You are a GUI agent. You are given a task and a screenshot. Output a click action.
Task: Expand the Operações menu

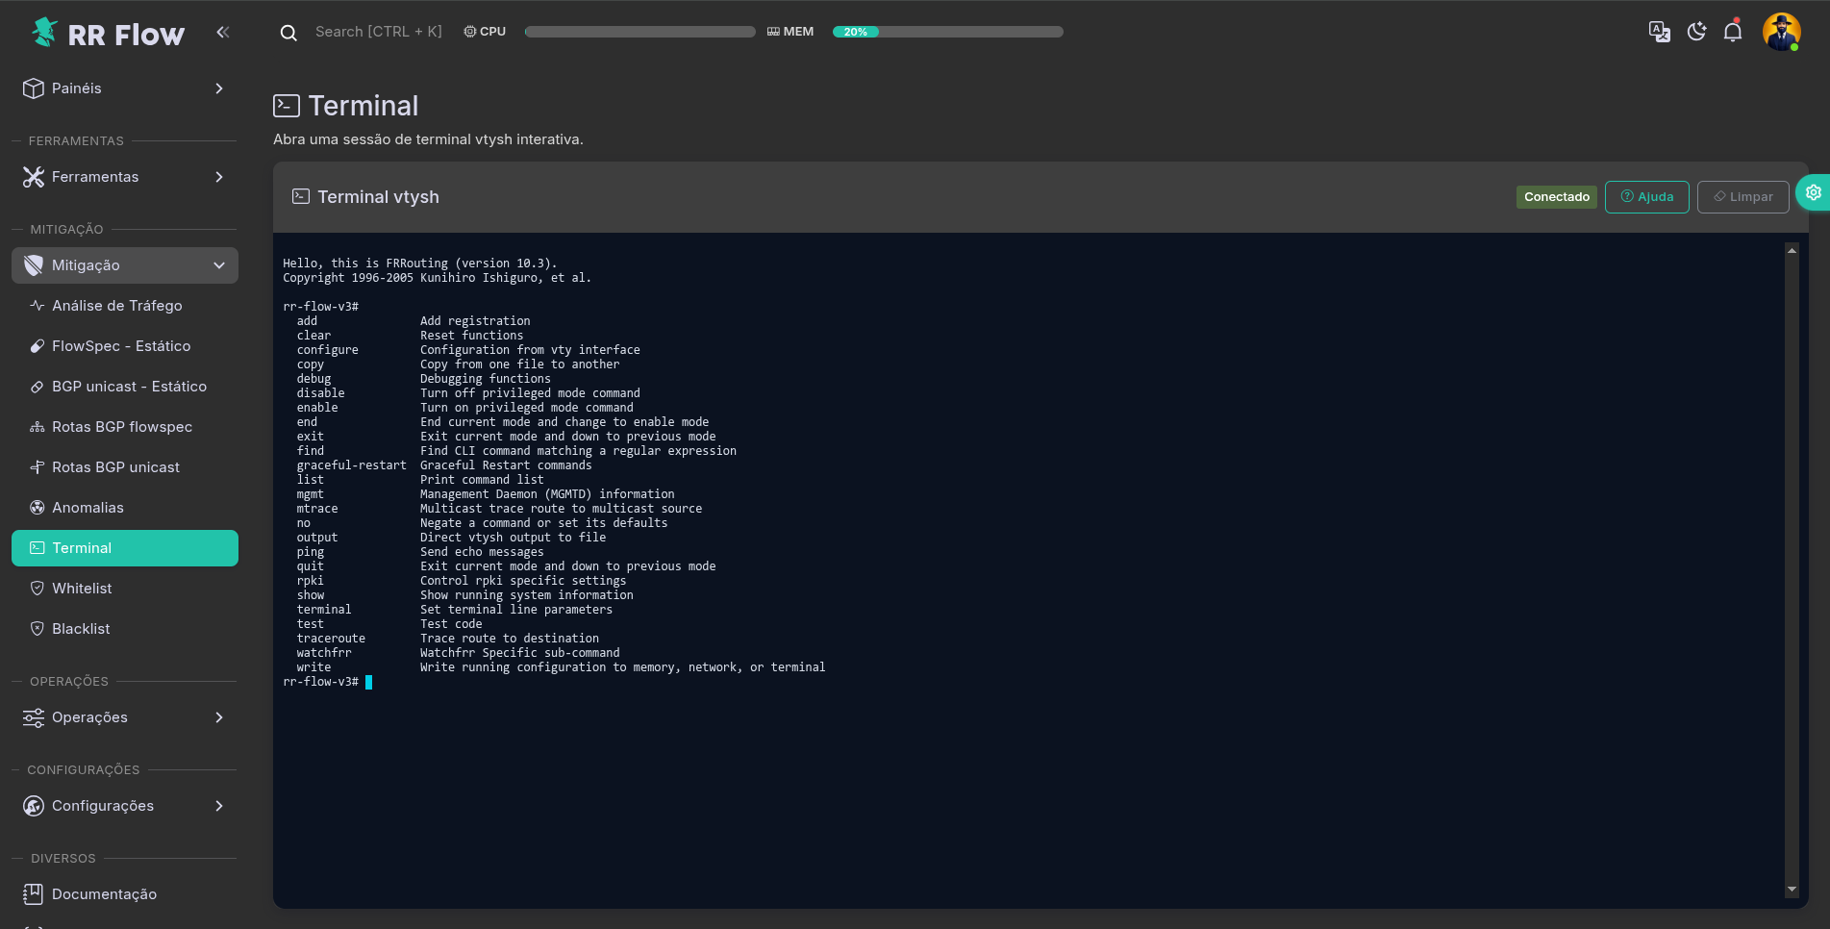pos(125,717)
